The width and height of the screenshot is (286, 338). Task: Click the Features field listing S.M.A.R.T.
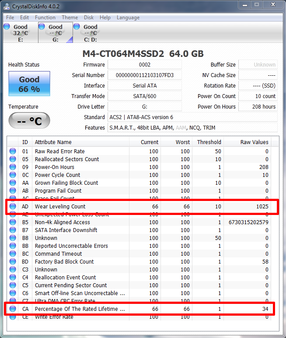point(192,128)
